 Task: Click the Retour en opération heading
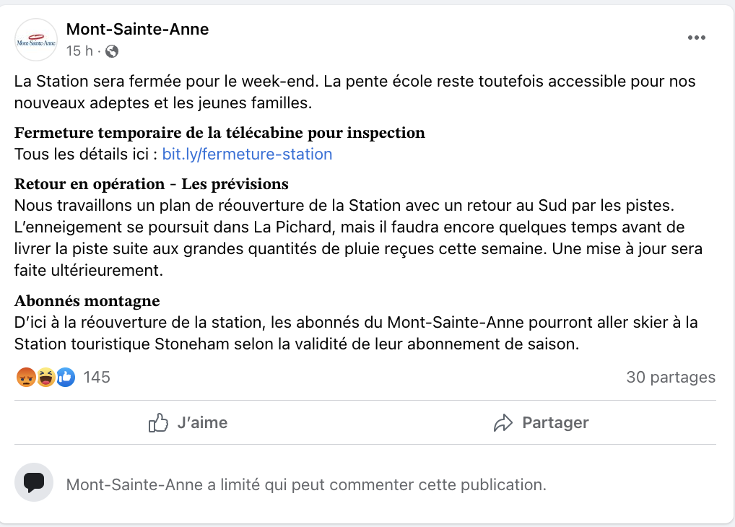tap(152, 184)
